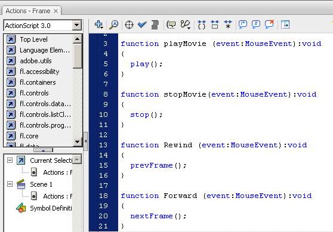Click line number 12 in gutter
333x232 pixels.
103,135
